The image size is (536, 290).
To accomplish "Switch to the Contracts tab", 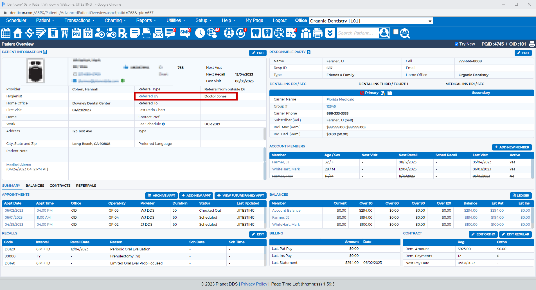I will pyautogui.click(x=60, y=186).
